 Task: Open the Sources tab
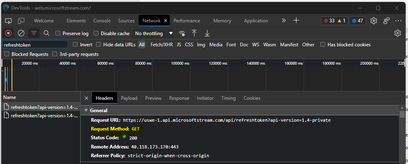(x=126, y=21)
